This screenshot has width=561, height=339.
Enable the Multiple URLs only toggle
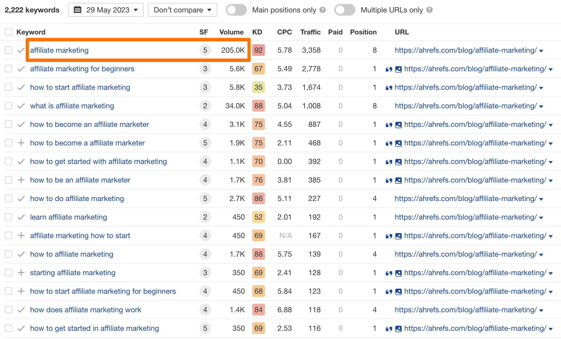pos(344,10)
